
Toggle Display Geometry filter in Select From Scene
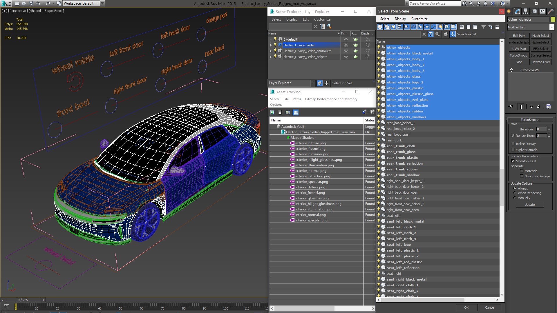pyautogui.click(x=380, y=27)
